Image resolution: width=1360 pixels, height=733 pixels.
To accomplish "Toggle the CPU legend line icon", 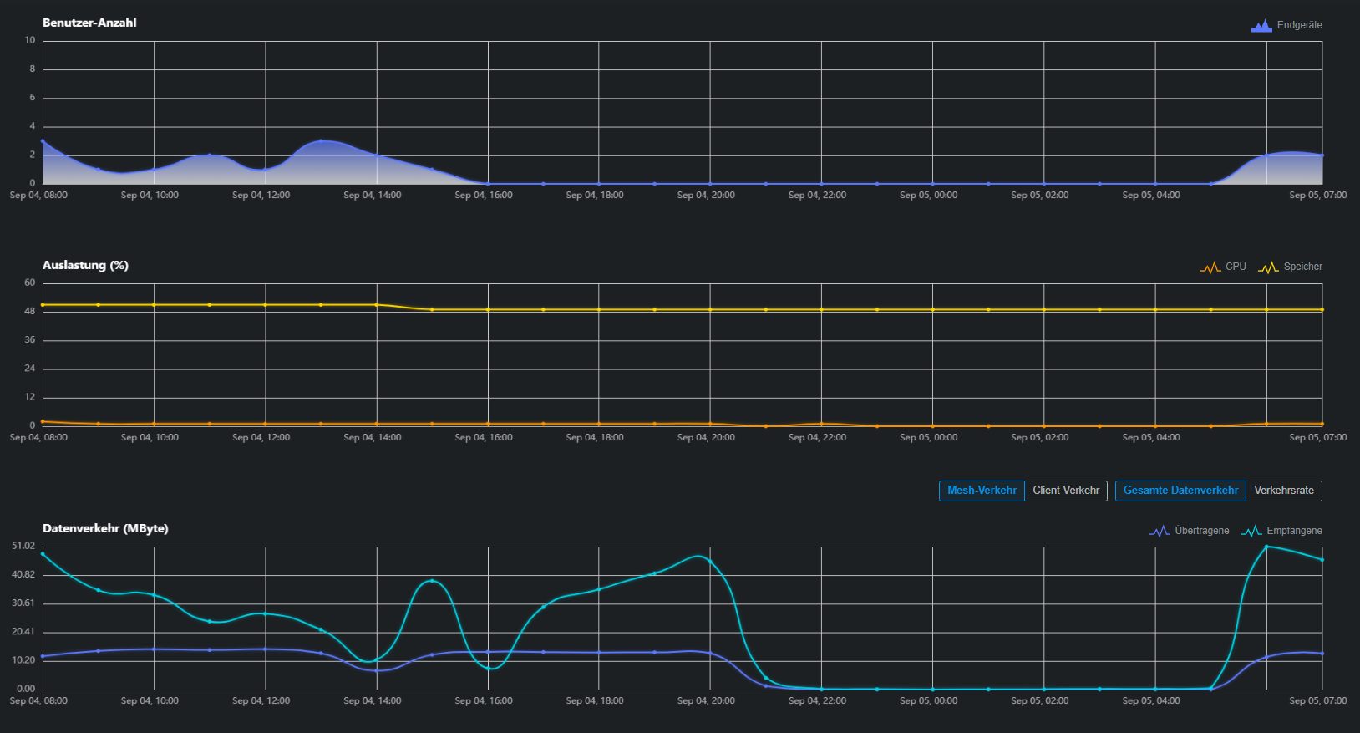I will (x=1210, y=267).
